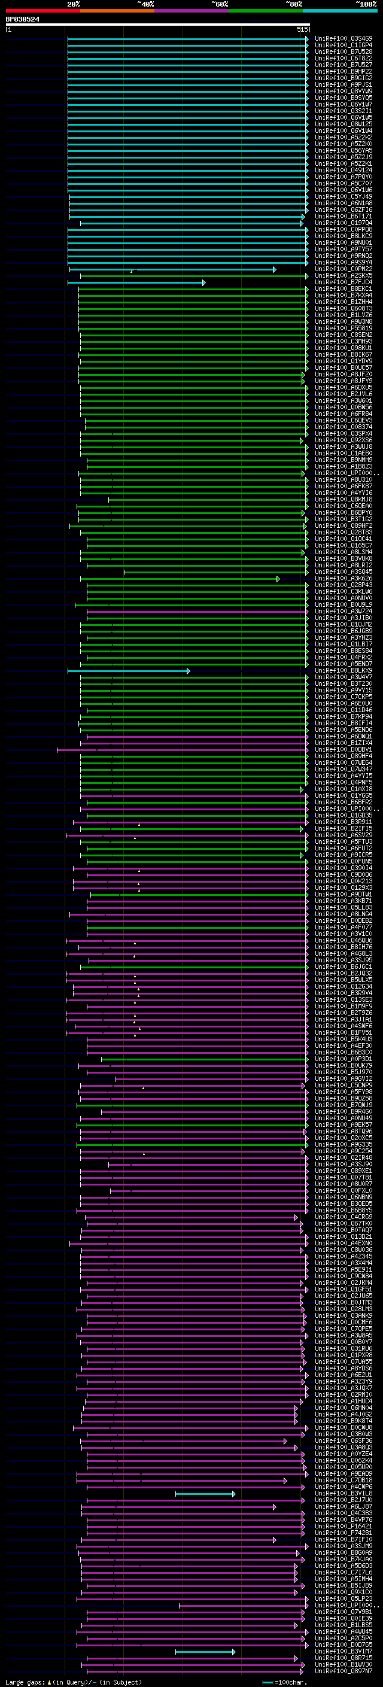Select the query name BP030524

pos(22,20)
